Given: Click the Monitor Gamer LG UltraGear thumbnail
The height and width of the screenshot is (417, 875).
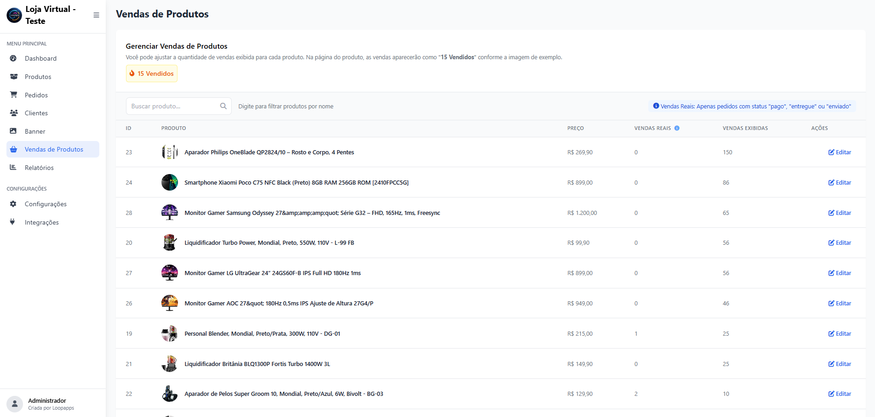Looking at the screenshot, I should click(x=170, y=273).
